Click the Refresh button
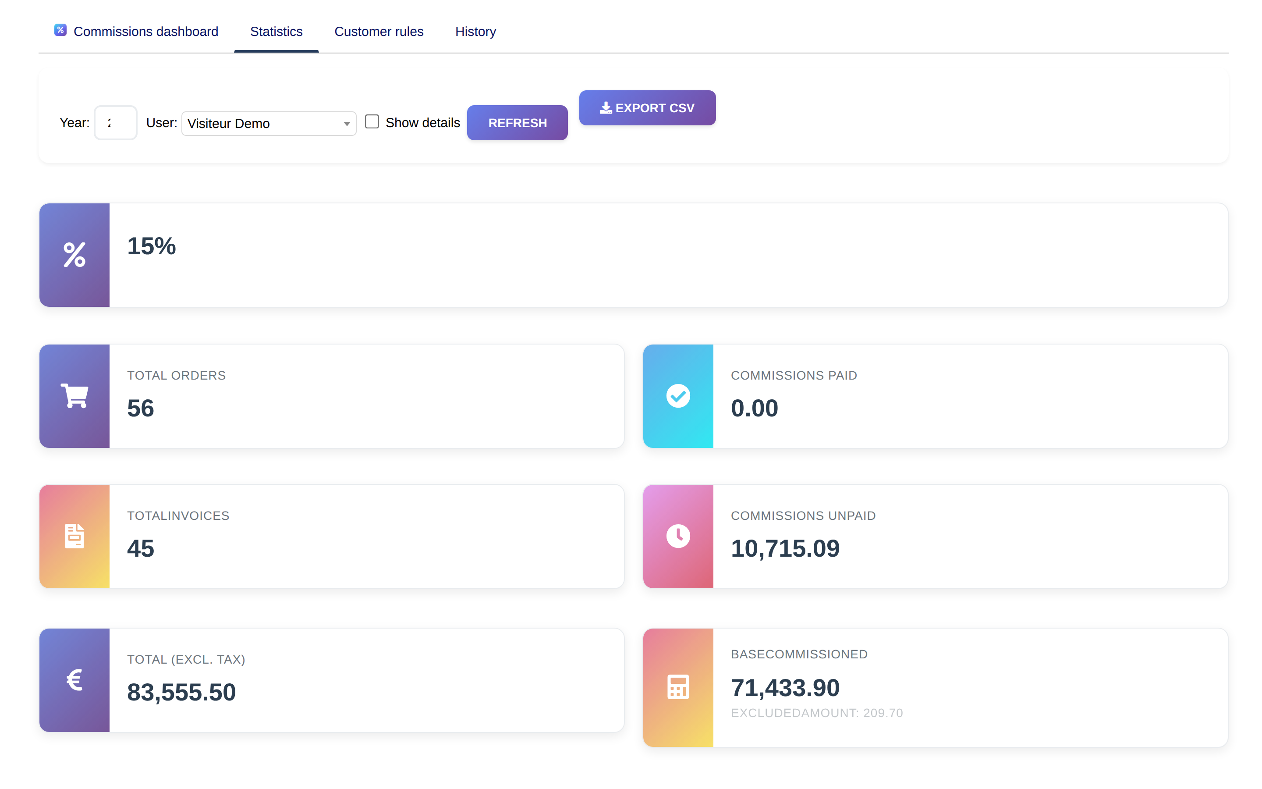The width and height of the screenshot is (1262, 789). (x=518, y=123)
